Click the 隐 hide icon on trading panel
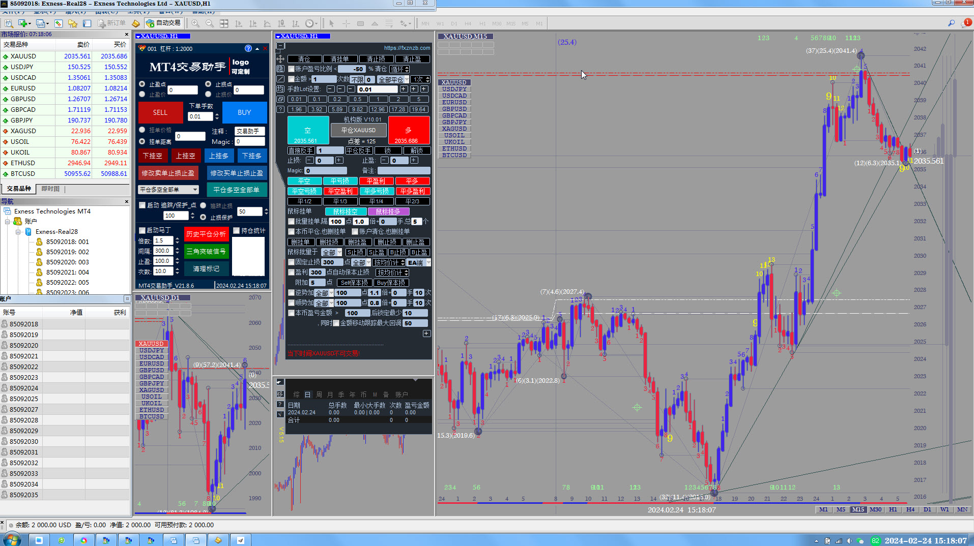The height and width of the screenshot is (546, 974). [280, 69]
